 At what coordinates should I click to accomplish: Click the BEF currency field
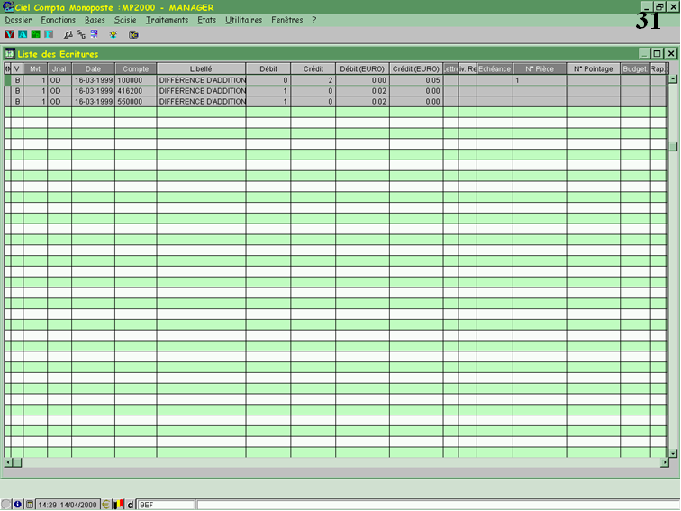coord(165,505)
